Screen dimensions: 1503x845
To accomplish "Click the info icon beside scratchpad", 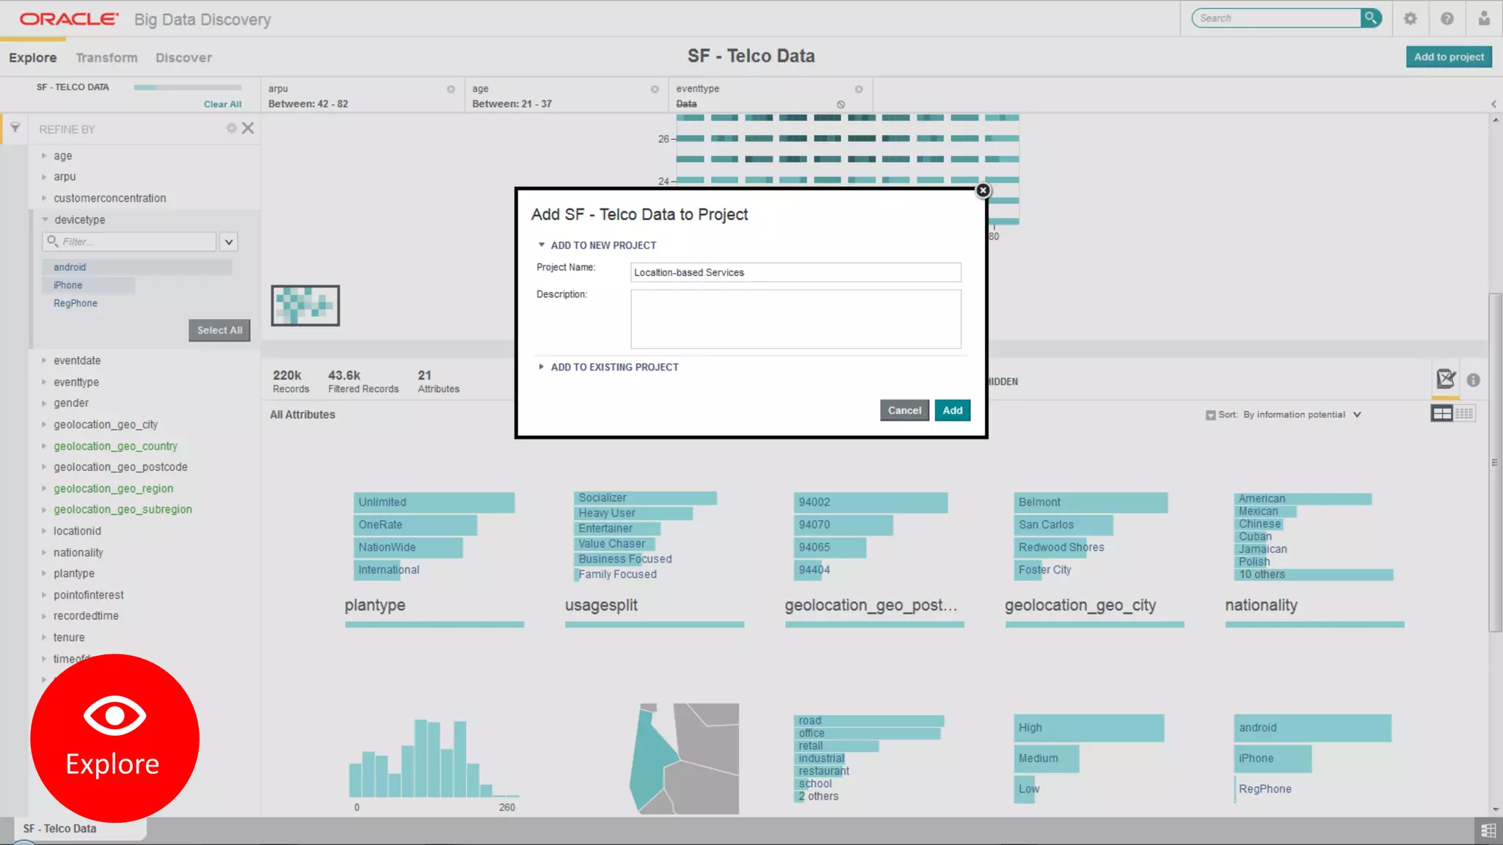I will point(1473,380).
